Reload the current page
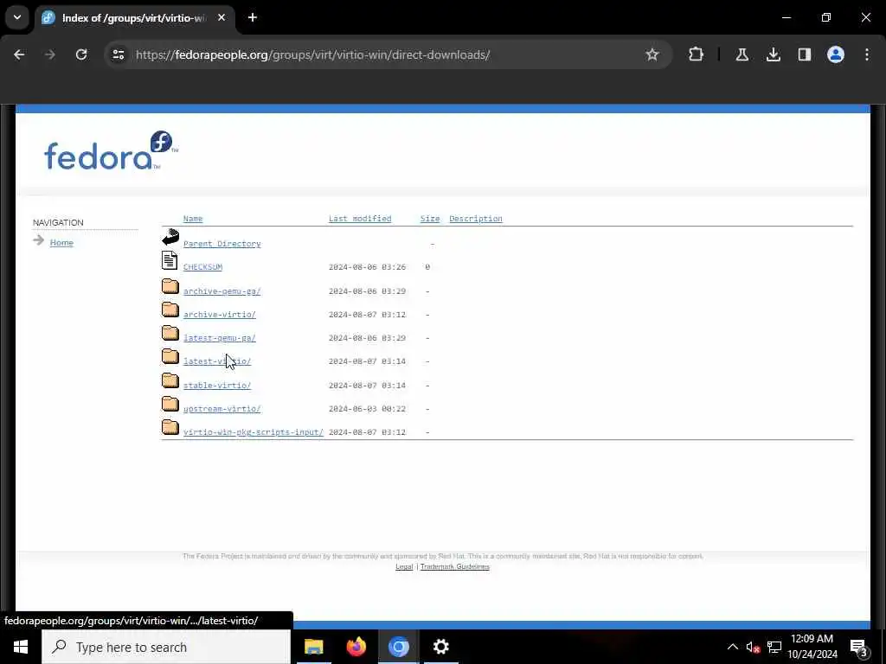This screenshot has height=664, width=886. [x=81, y=54]
